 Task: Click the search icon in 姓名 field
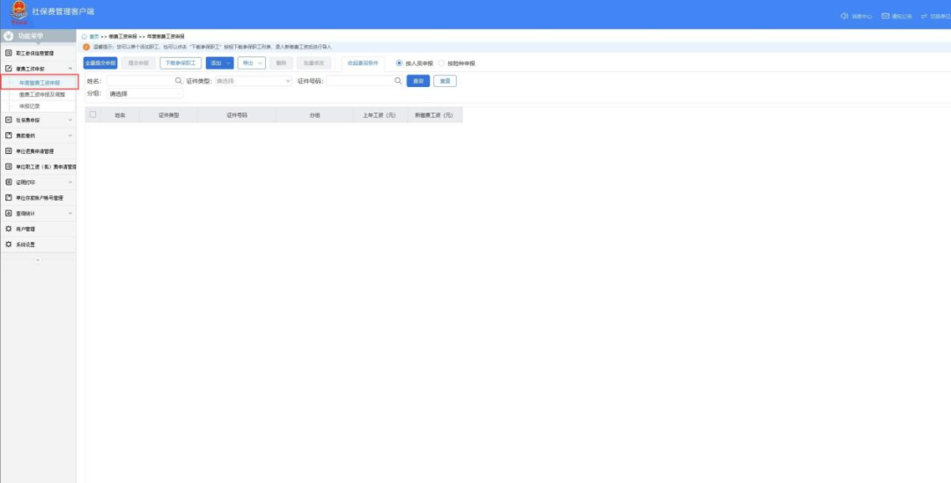tap(178, 81)
